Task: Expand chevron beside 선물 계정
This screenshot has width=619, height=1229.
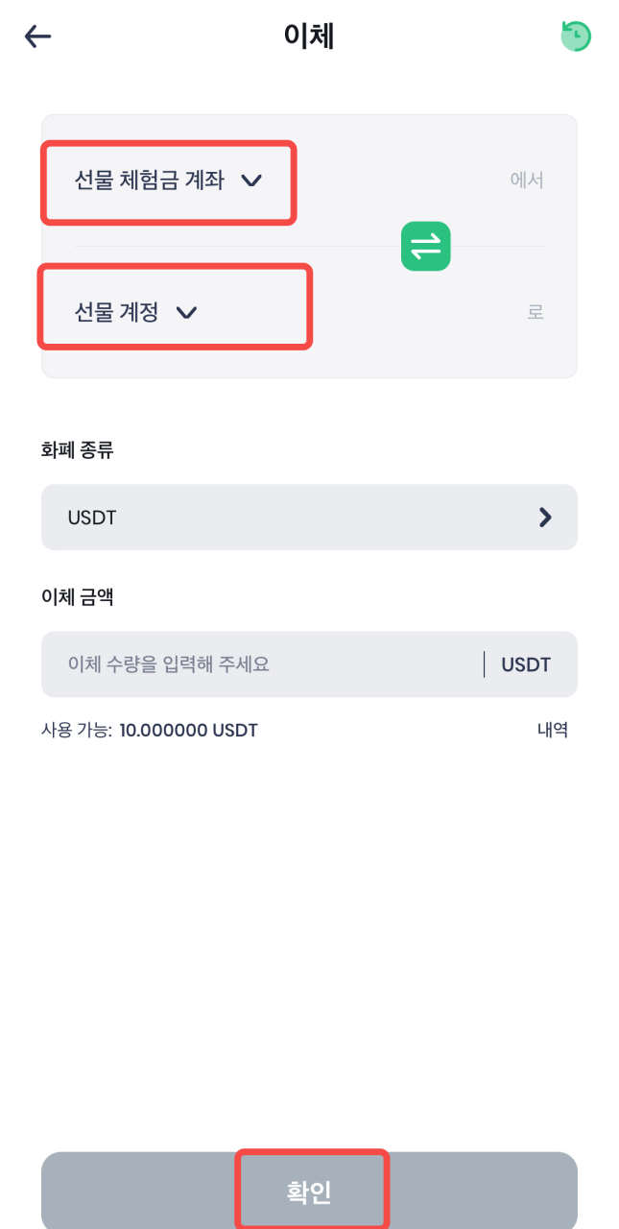Action: 187,312
